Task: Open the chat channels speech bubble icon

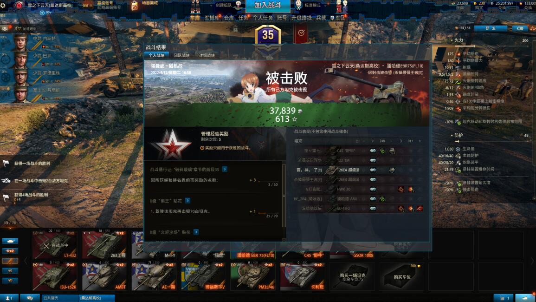Action: pos(30,298)
